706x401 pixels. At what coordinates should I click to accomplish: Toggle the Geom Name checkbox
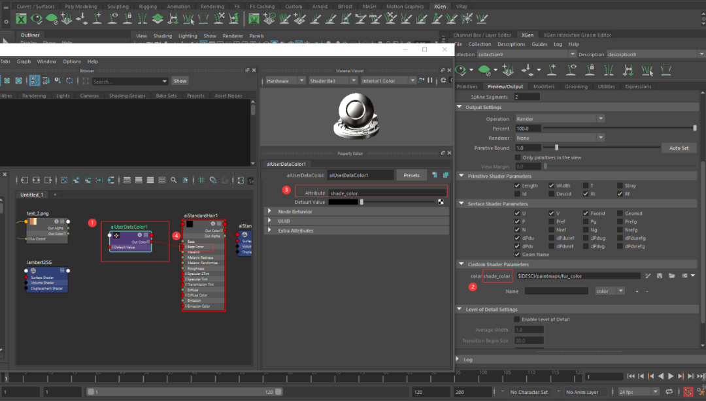[x=517, y=254]
